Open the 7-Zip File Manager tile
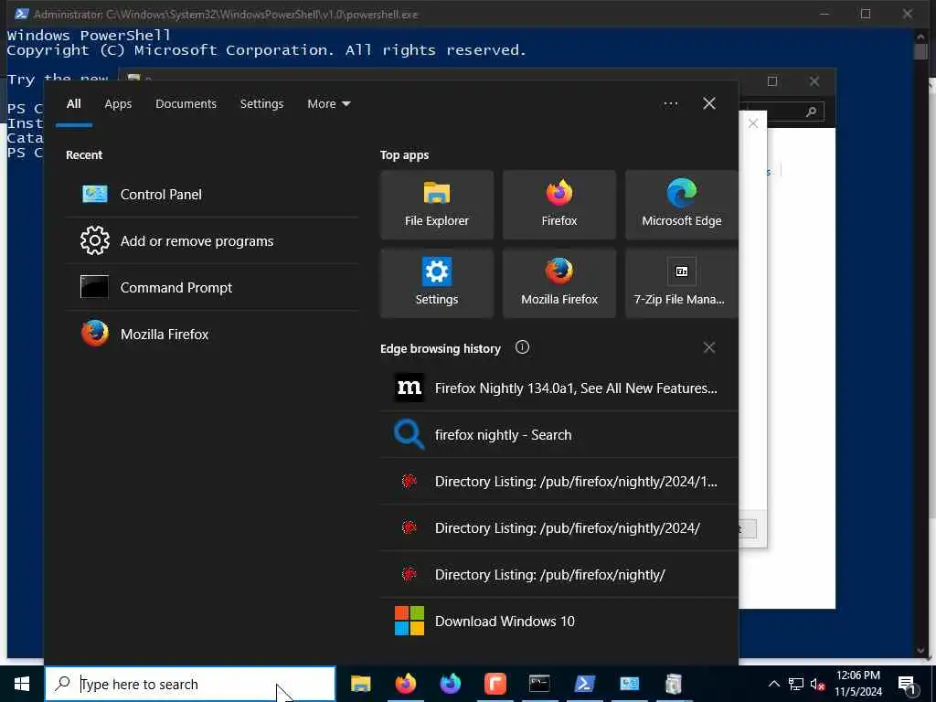The height and width of the screenshot is (702, 936). (x=682, y=283)
